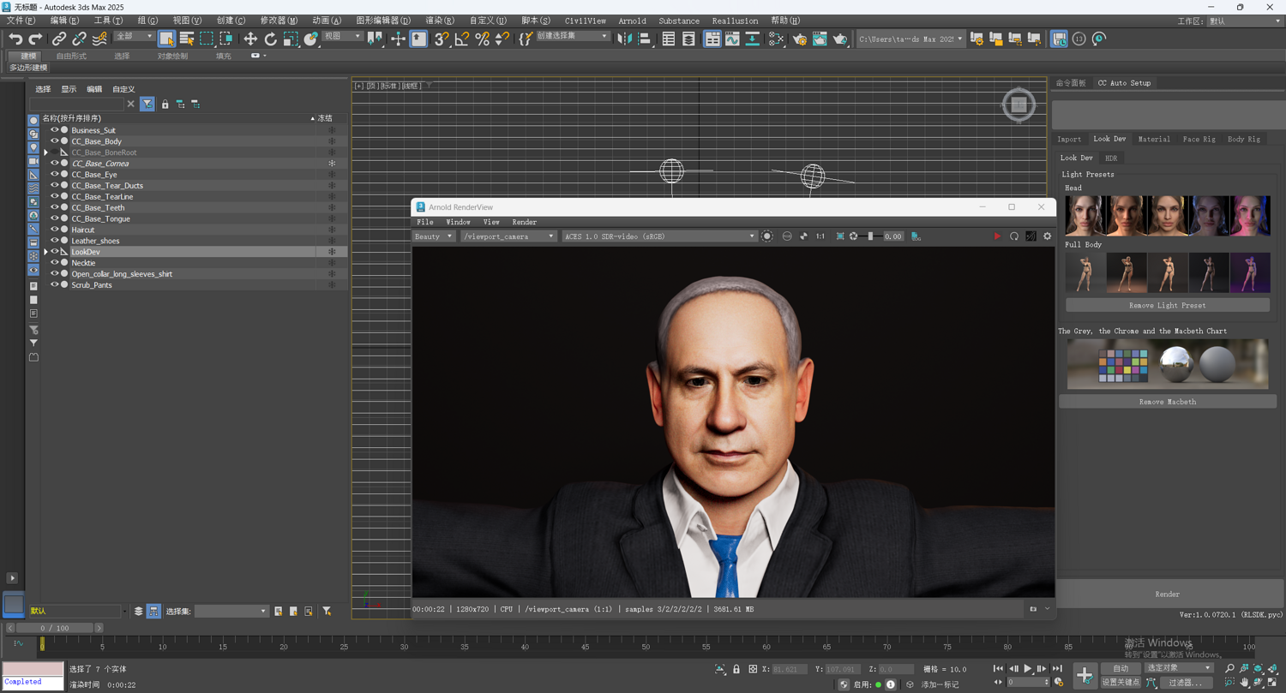Toggle visibility of Scrub_Pants
Screen dimensions: 1286x693
(54, 285)
